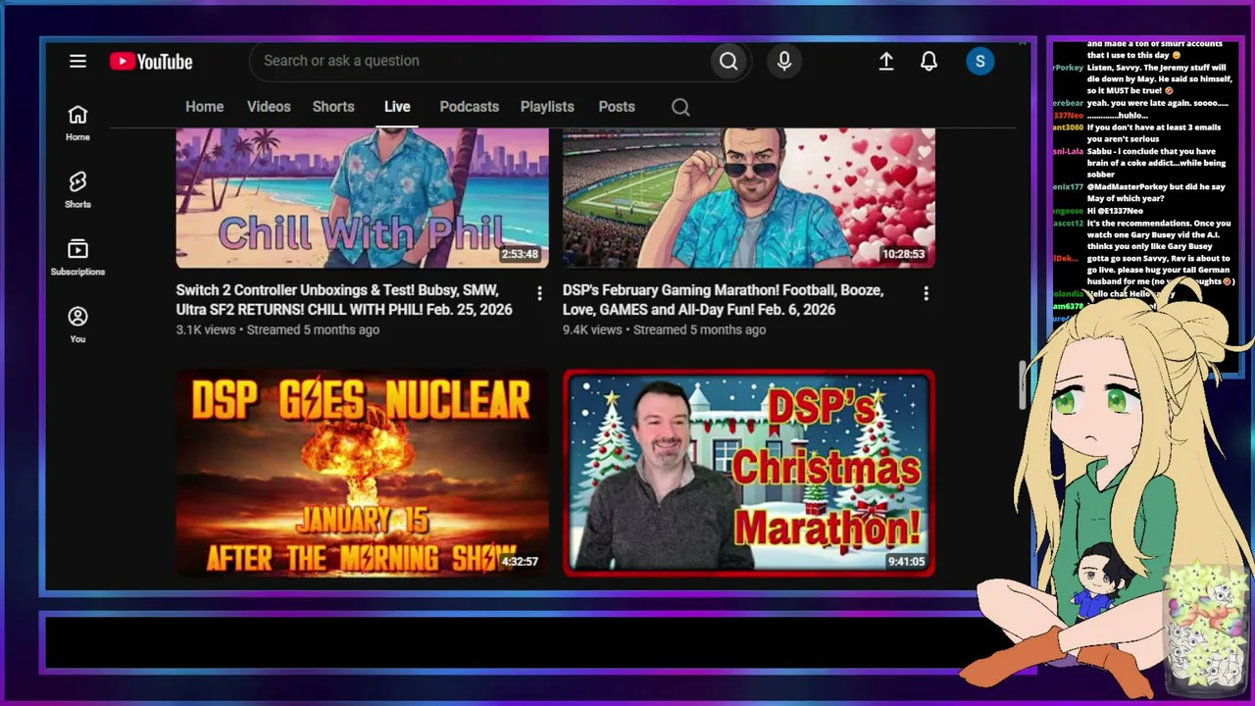The height and width of the screenshot is (706, 1255).
Task: Open the February Gaming Marathon thumbnail
Action: (x=749, y=198)
